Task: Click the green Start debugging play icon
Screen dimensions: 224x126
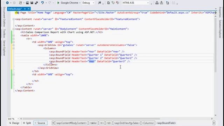Action: (x=58, y=3)
